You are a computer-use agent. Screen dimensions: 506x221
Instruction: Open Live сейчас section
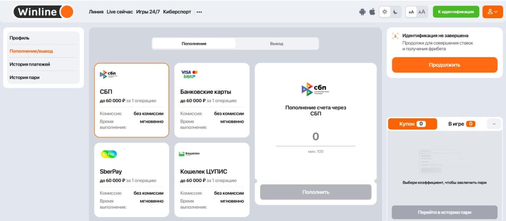pos(120,12)
